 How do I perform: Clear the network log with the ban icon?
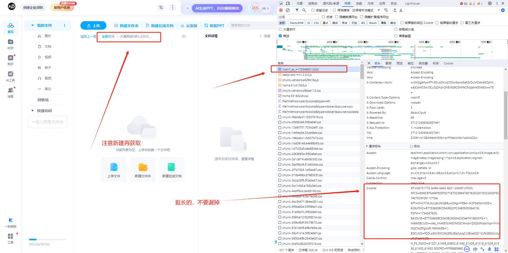[288, 10]
